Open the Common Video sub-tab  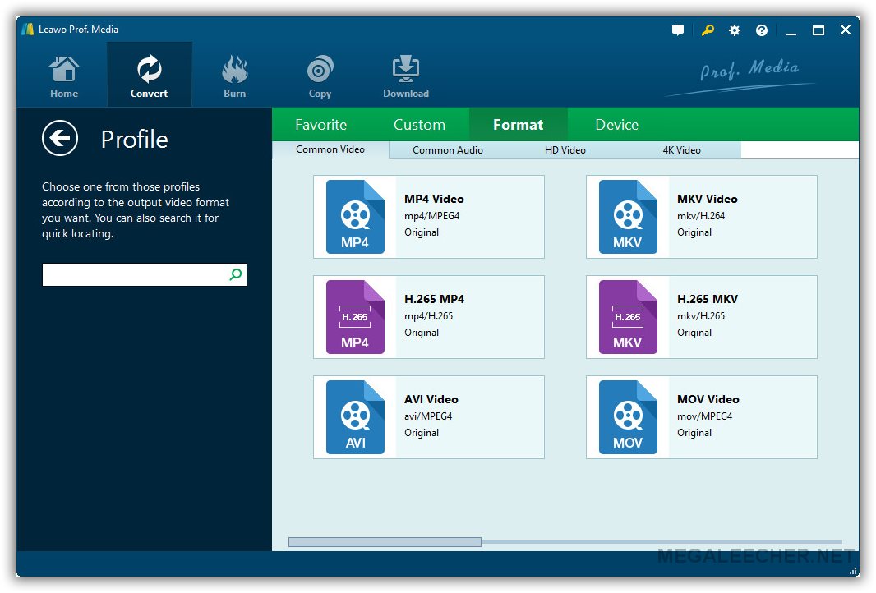(330, 149)
